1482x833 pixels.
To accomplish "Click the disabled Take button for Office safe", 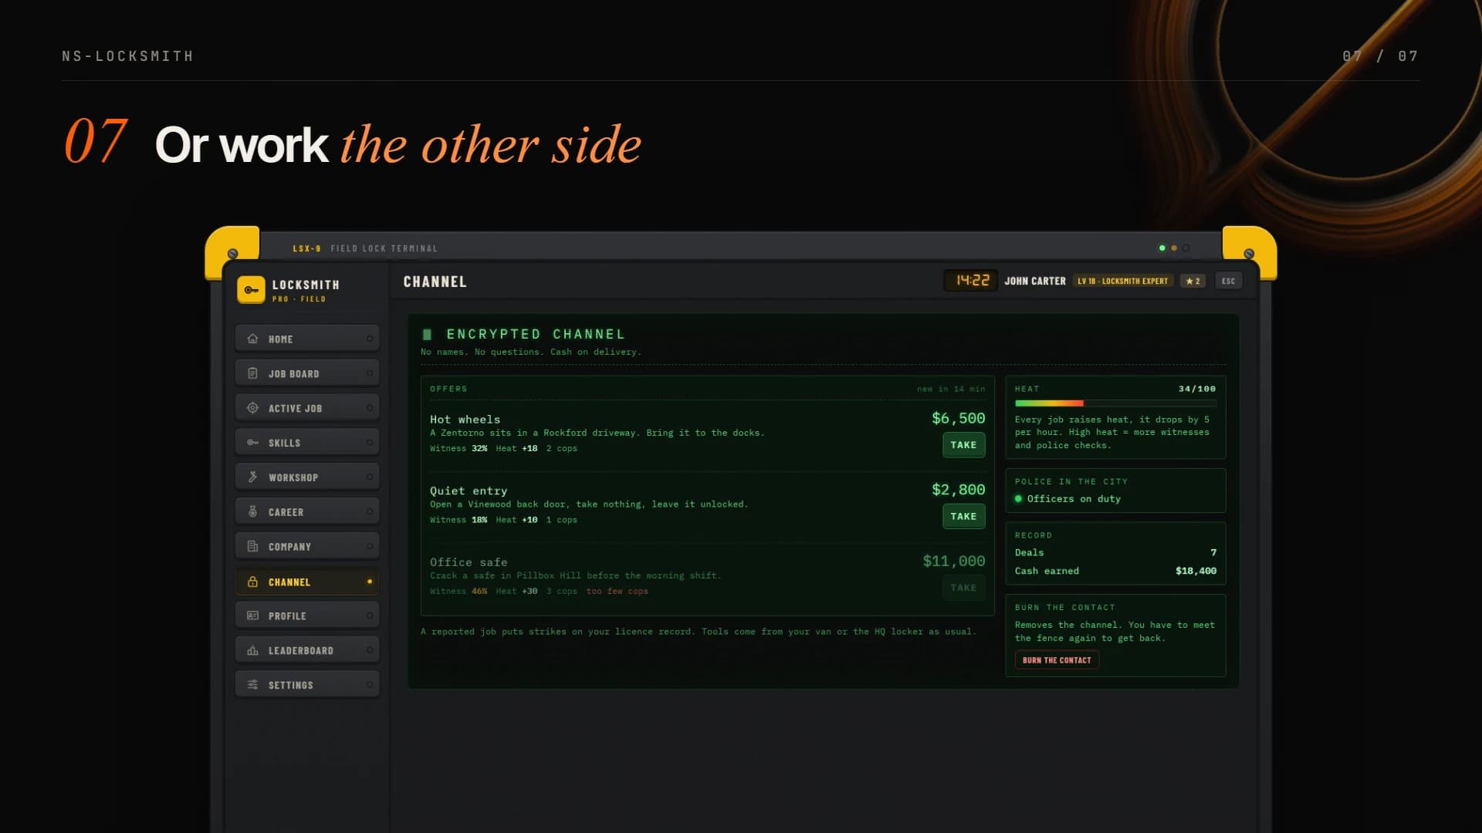I will point(963,588).
